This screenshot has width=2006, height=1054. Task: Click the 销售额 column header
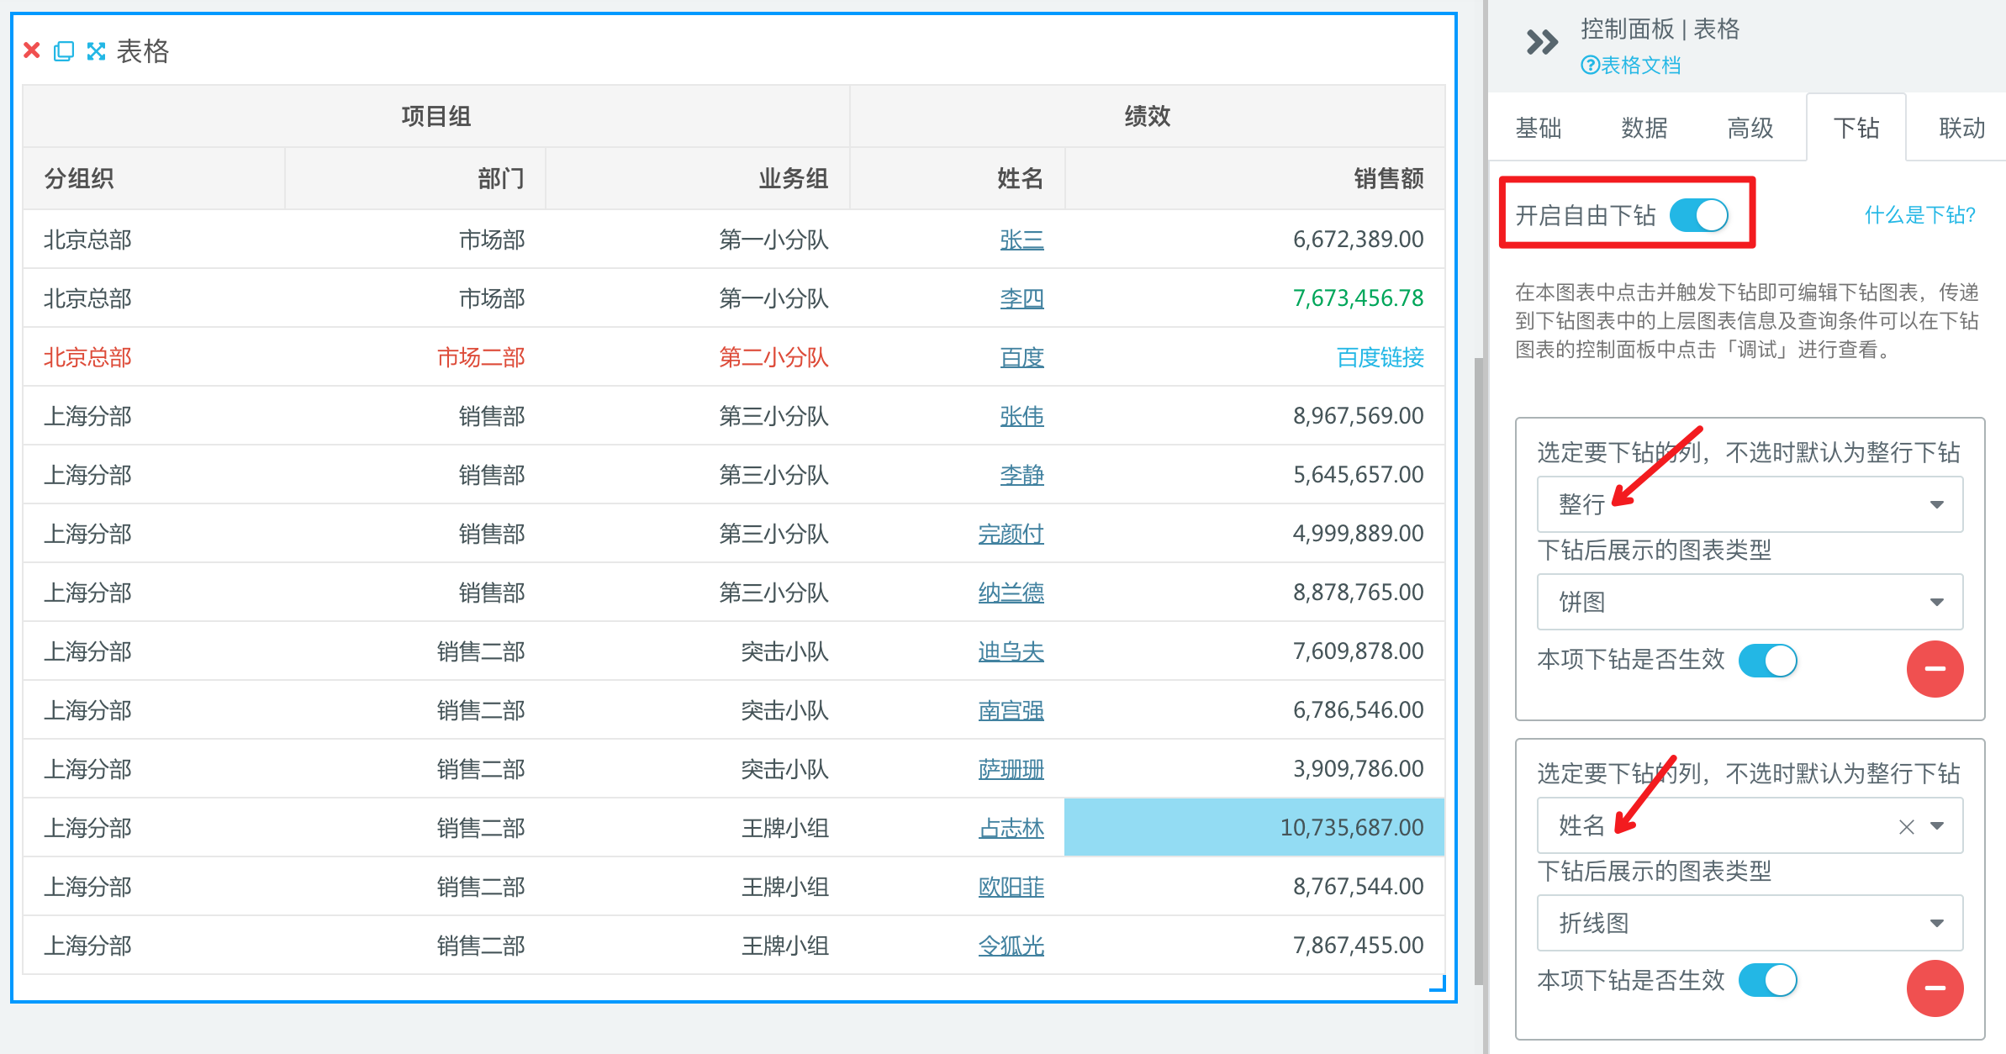1255,178
